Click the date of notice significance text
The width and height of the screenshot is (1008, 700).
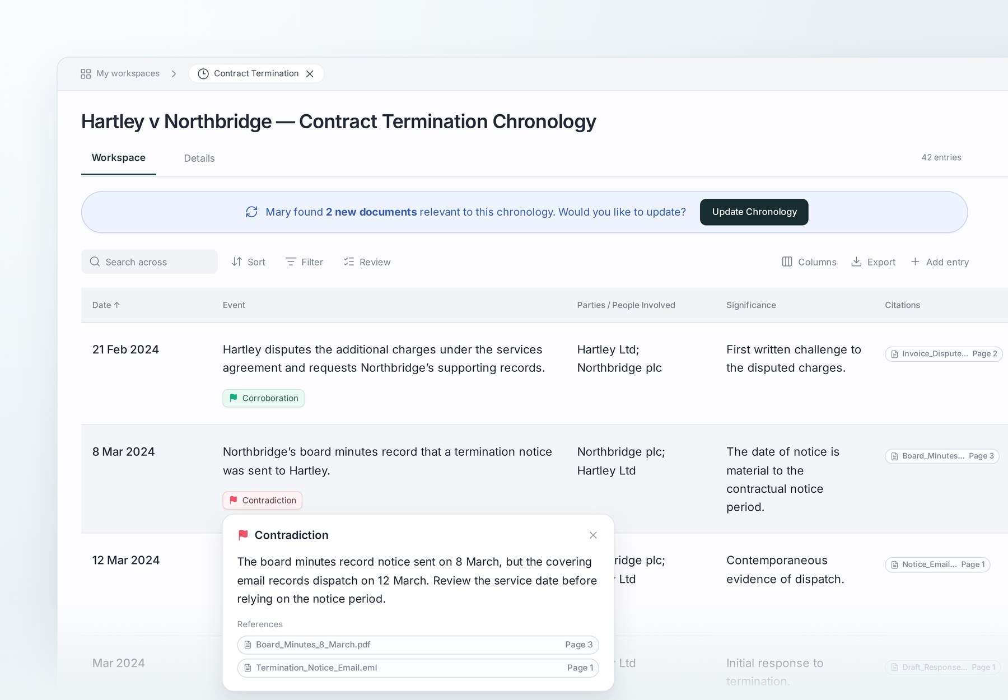tap(782, 479)
